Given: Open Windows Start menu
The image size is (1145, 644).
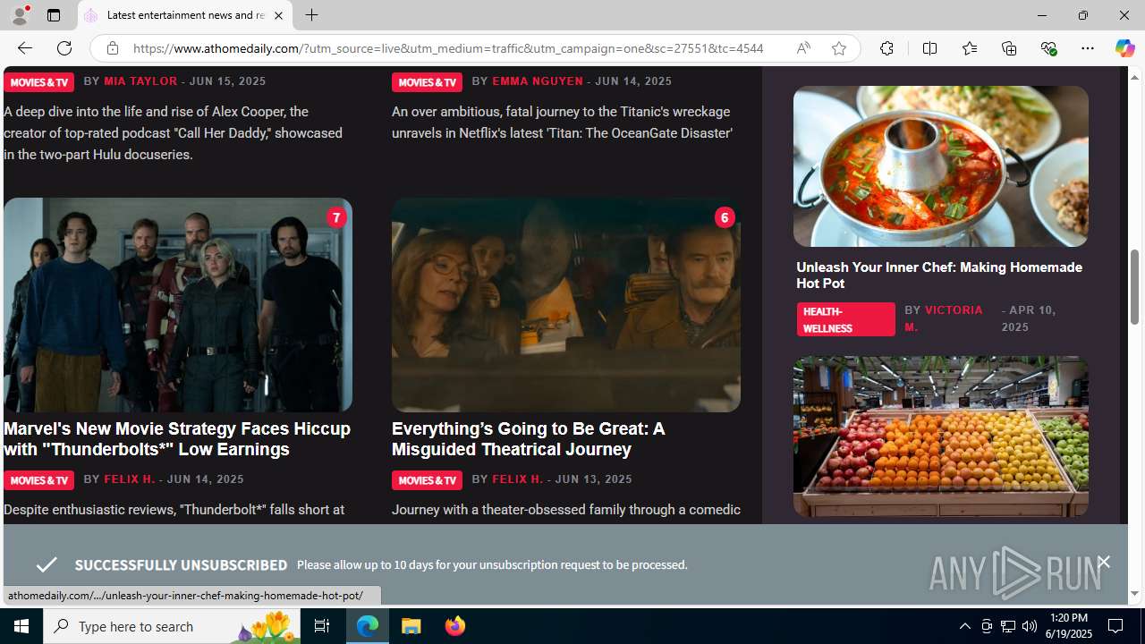Looking at the screenshot, I should coord(21,626).
